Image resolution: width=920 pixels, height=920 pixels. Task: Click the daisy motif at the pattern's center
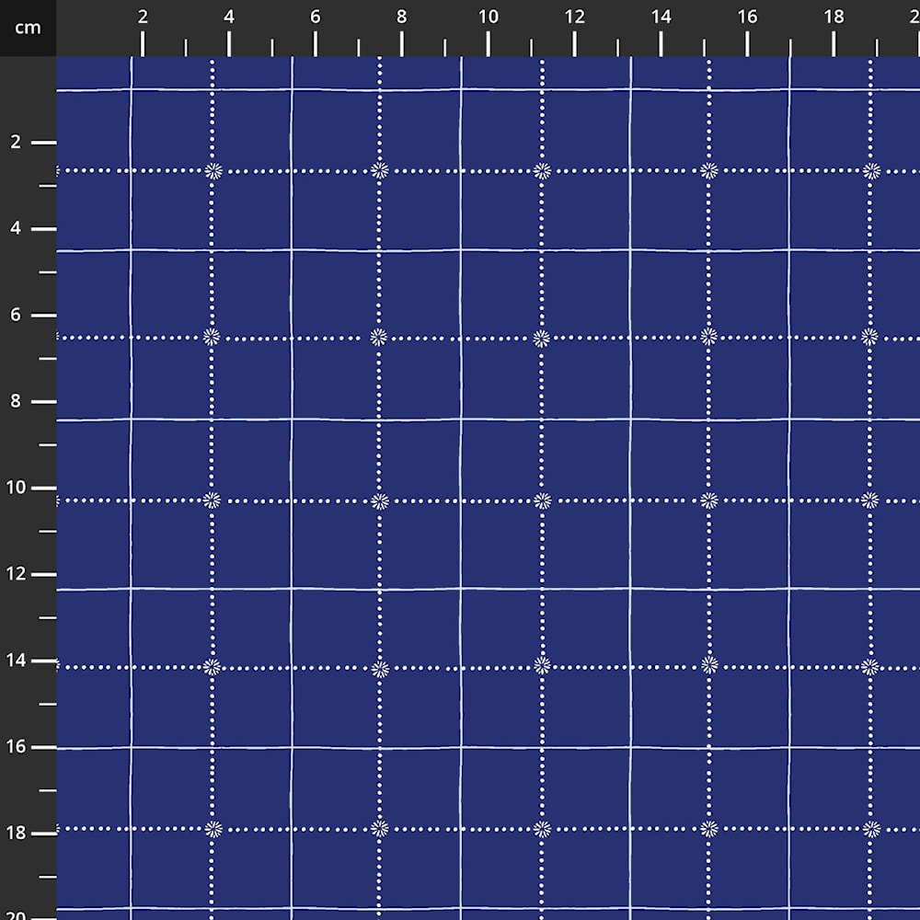coord(542,500)
